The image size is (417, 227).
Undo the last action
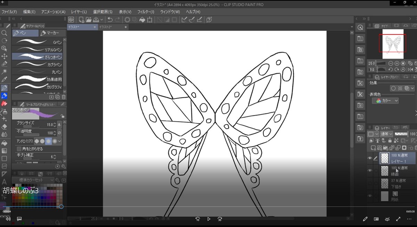[x=110, y=19]
